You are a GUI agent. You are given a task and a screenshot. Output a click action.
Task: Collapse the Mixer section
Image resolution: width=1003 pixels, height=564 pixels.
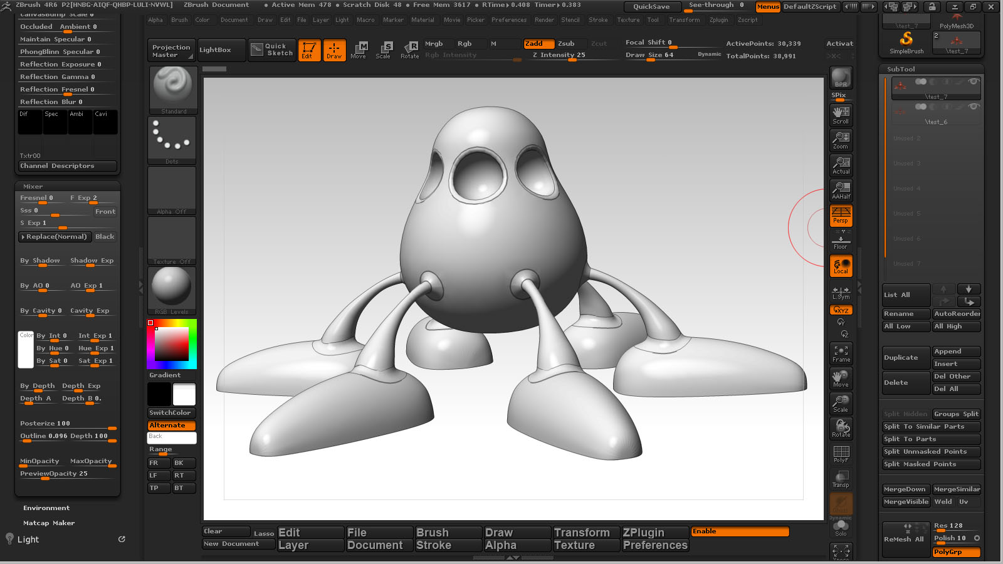point(33,186)
